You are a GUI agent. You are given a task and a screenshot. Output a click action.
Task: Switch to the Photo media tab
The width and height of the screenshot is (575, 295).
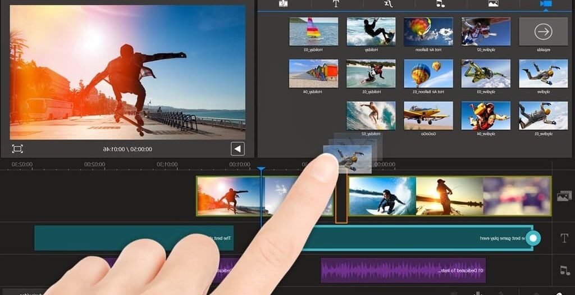point(493,4)
